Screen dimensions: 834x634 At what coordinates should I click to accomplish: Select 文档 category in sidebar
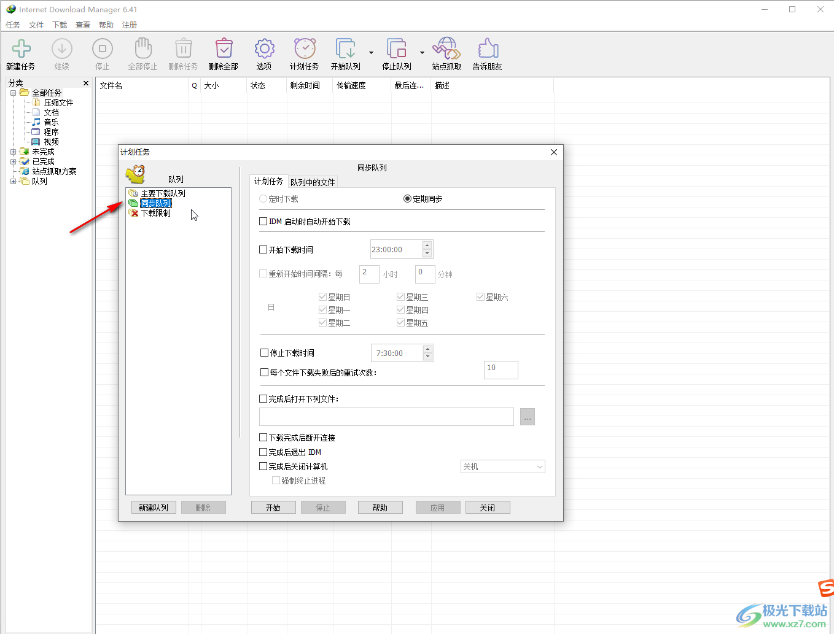[x=51, y=112]
